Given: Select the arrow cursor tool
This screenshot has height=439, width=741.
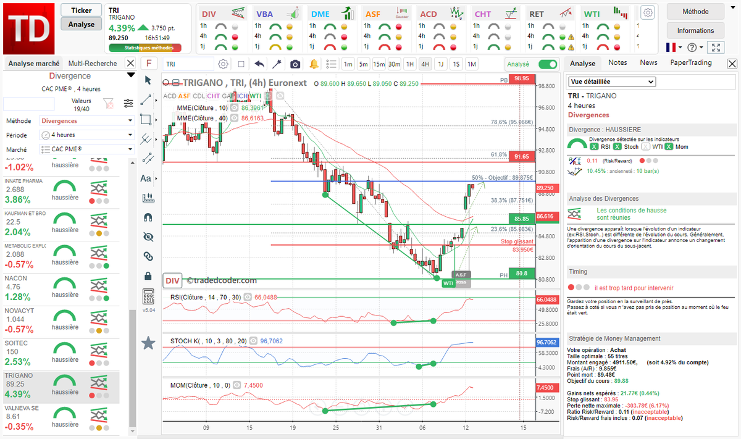Looking at the screenshot, I should pos(147,80).
